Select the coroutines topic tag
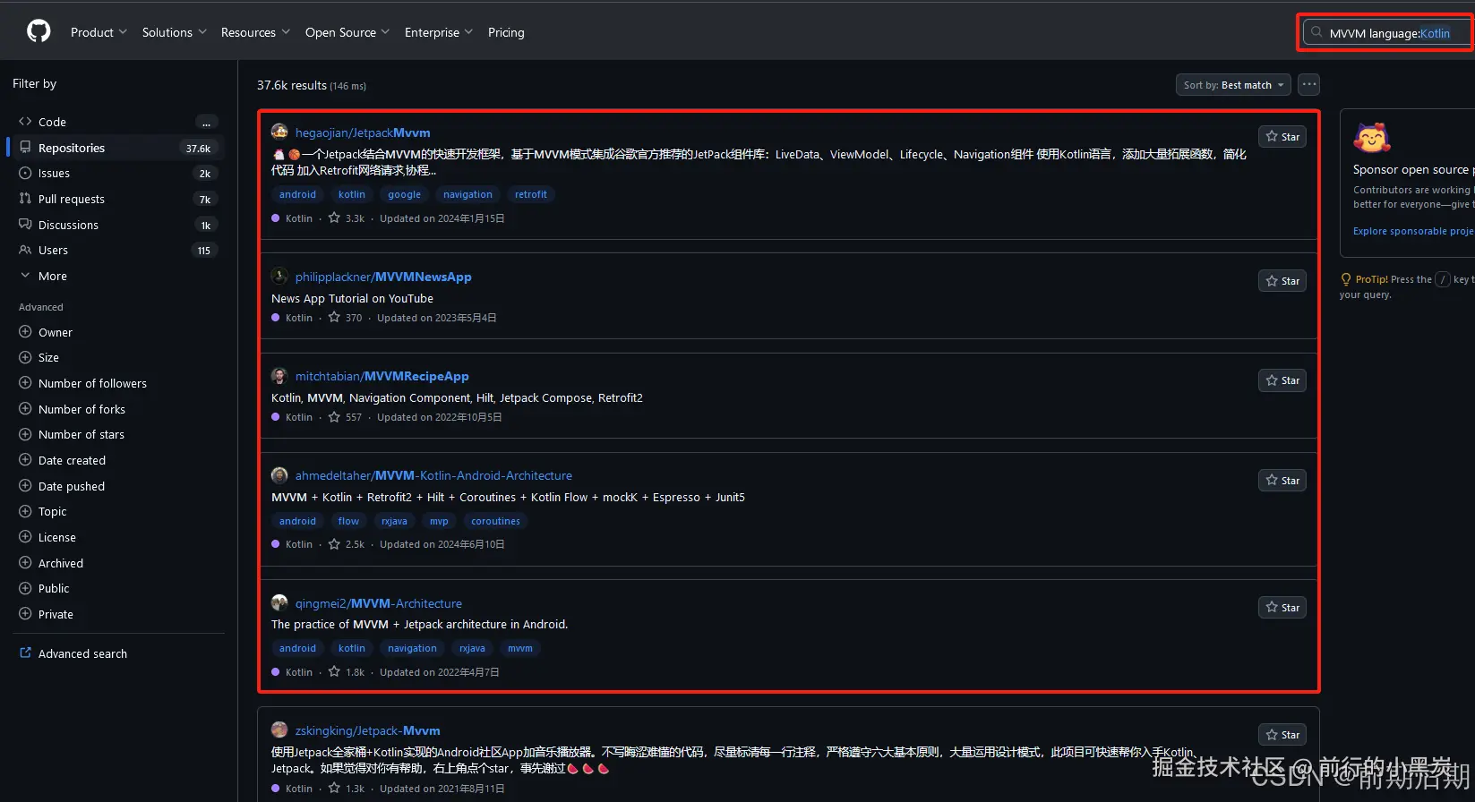This screenshot has height=802, width=1475. [x=495, y=521]
